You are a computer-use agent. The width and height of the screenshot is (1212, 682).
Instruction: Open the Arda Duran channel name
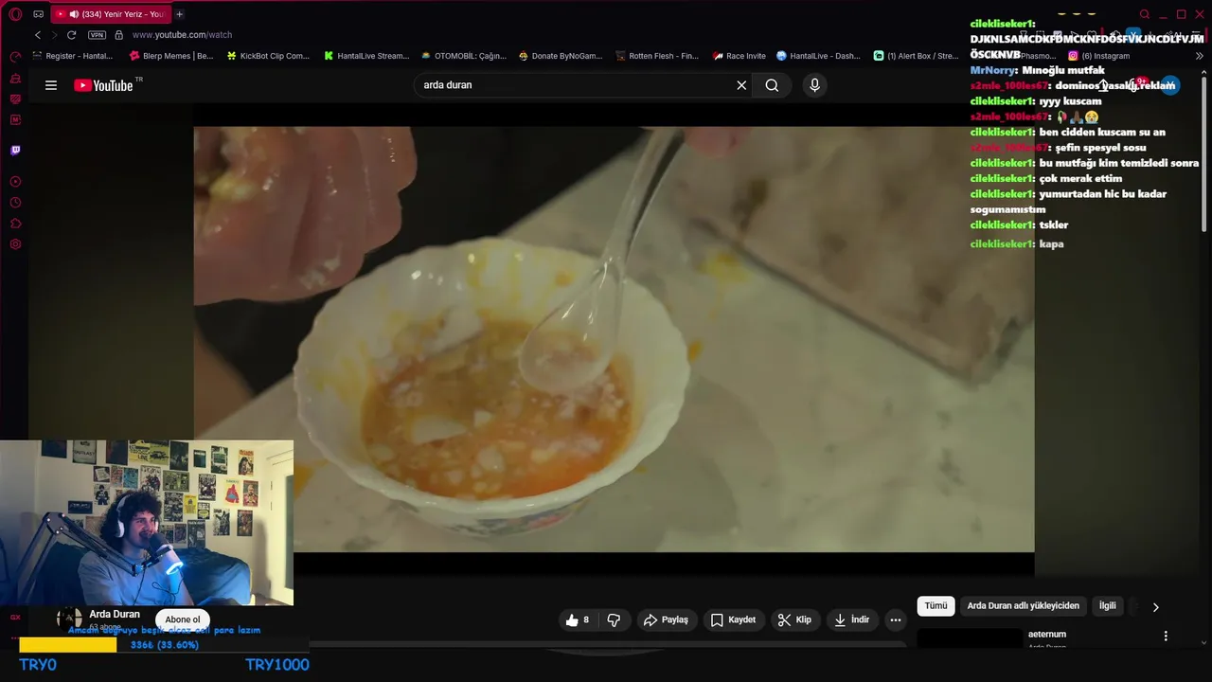[114, 614]
